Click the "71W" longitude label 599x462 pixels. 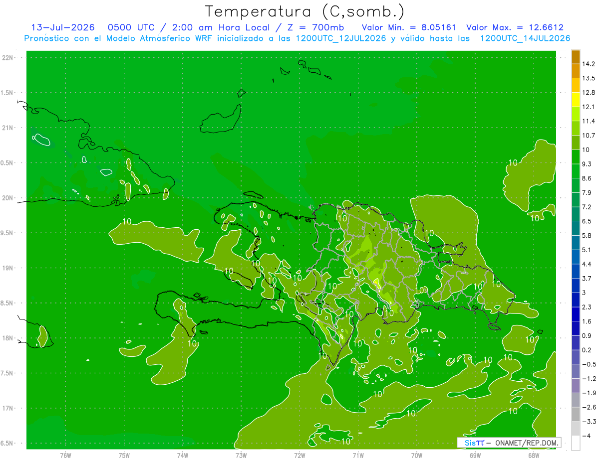tap(358, 455)
